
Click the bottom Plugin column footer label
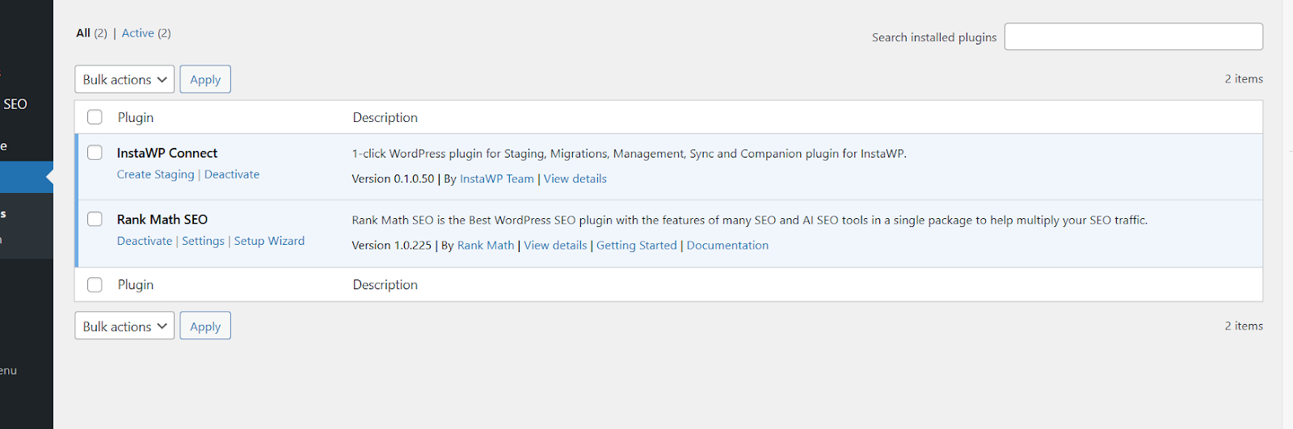click(136, 284)
